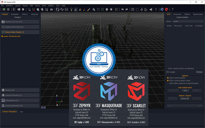Click the second circular rotation icon with dot
This screenshot has width=205, height=128.
pos(62,9)
